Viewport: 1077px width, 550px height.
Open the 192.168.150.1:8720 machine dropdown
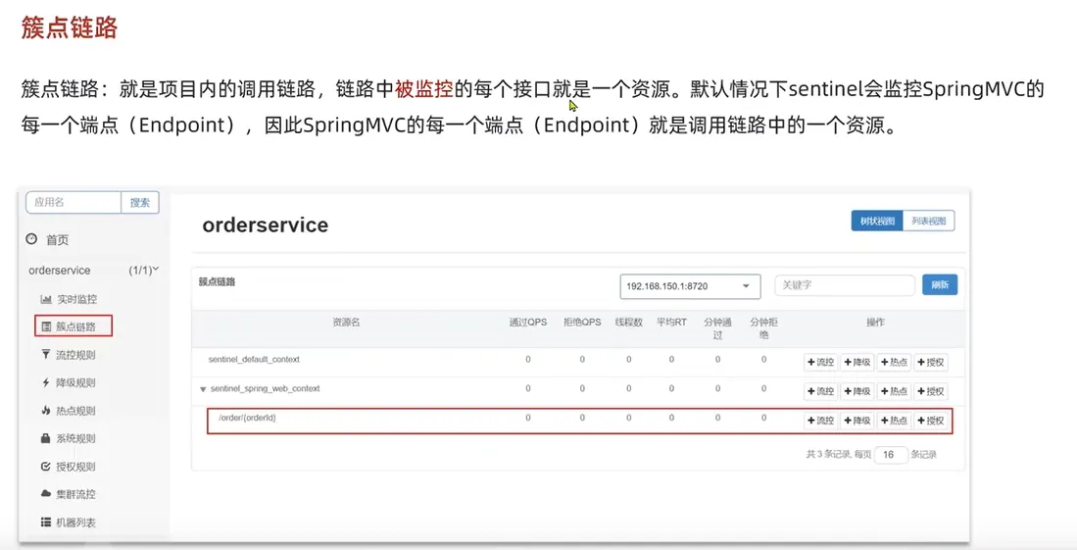(690, 286)
